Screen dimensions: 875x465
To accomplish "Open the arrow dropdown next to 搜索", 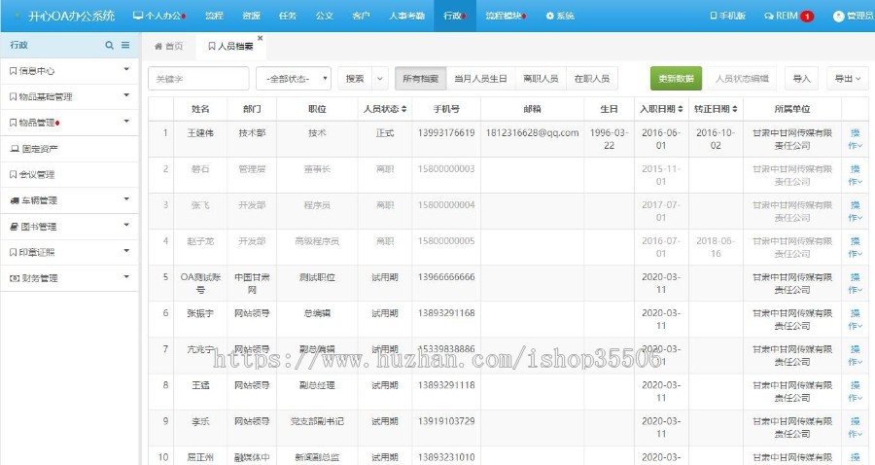I will click(380, 79).
